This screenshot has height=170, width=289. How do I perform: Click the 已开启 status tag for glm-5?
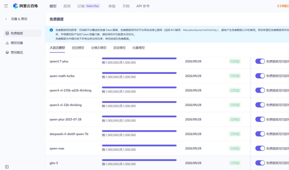coord(235,163)
